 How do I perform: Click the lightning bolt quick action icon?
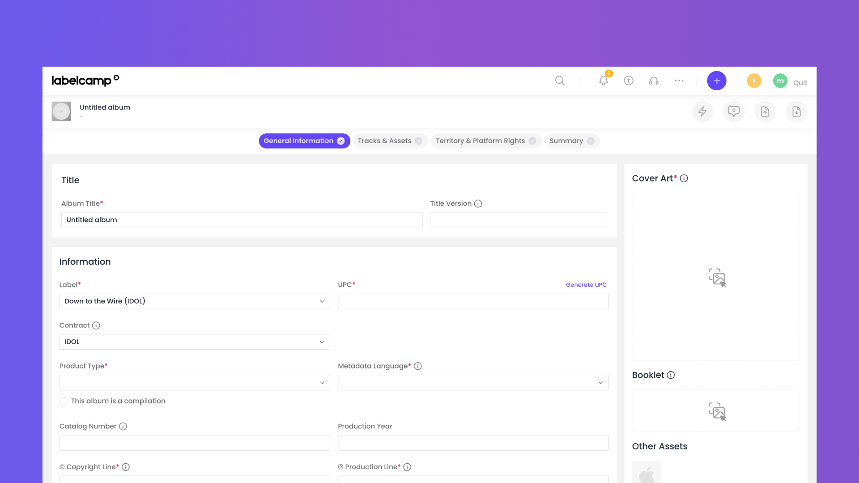(x=702, y=111)
